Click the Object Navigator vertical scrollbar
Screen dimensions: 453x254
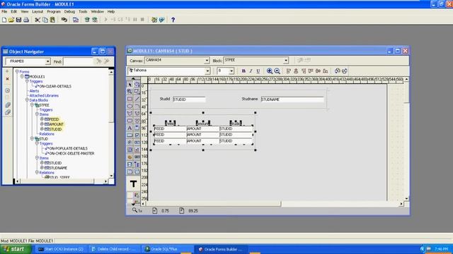tap(111, 124)
